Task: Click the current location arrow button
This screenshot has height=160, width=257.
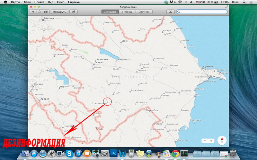Action: coord(33,12)
